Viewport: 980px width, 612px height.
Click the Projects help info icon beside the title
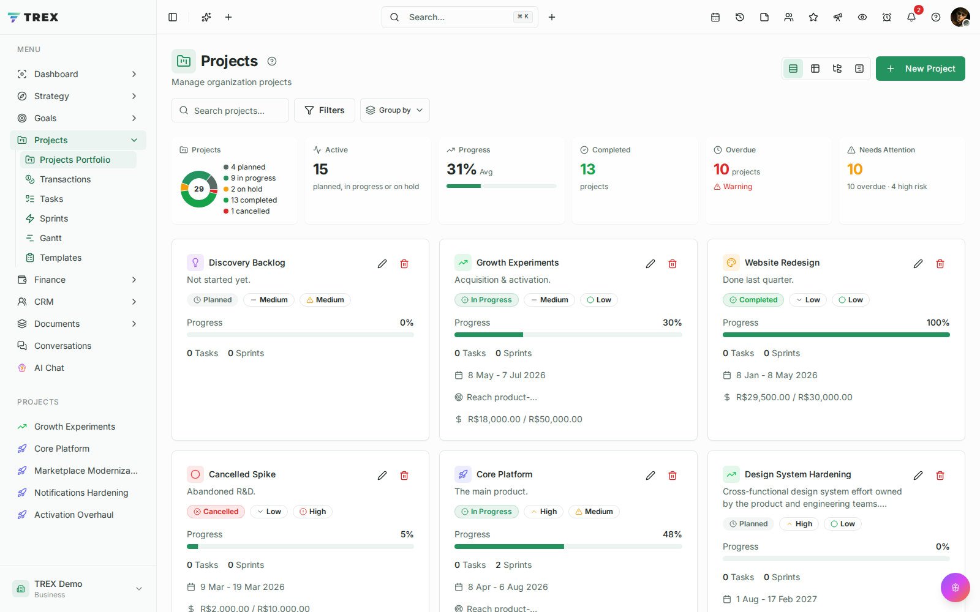pos(272,61)
